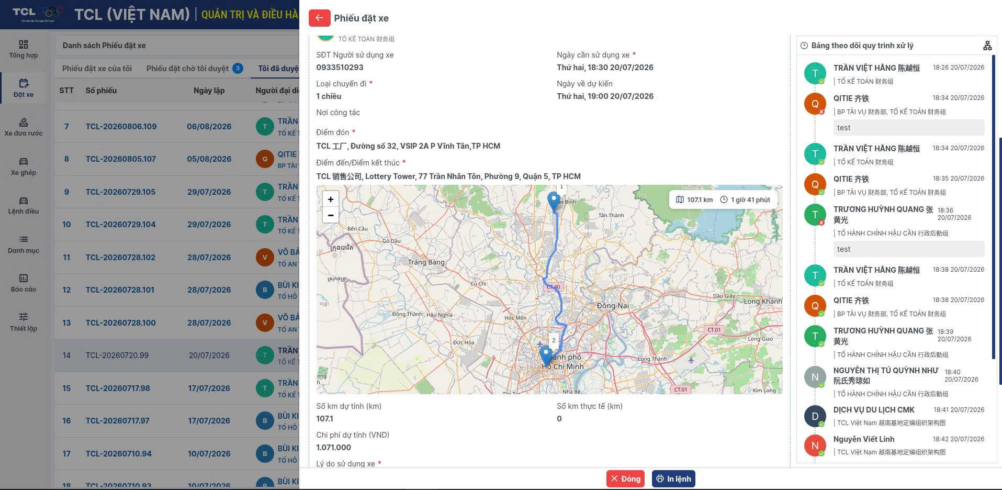Click the pickup address TCL 工厂 text

pos(408,146)
